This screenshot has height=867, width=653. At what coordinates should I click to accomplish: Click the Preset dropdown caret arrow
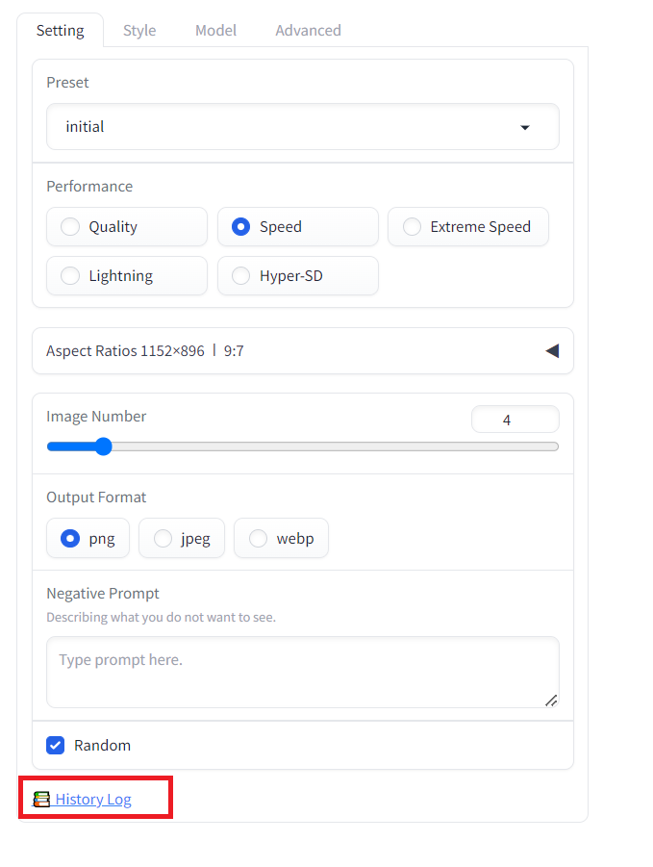coord(525,128)
